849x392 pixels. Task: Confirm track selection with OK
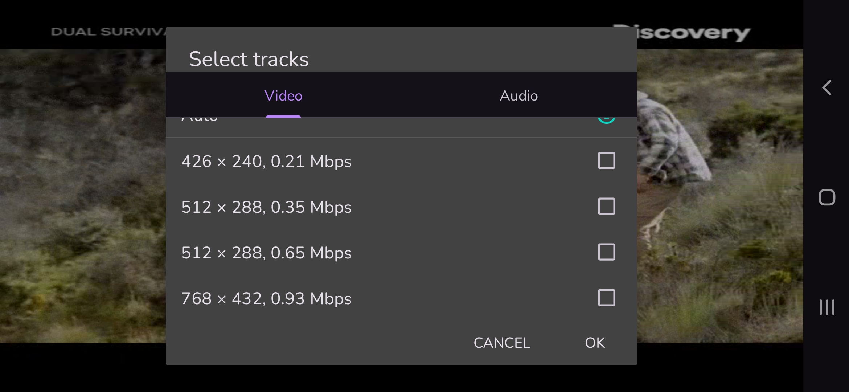[595, 343]
